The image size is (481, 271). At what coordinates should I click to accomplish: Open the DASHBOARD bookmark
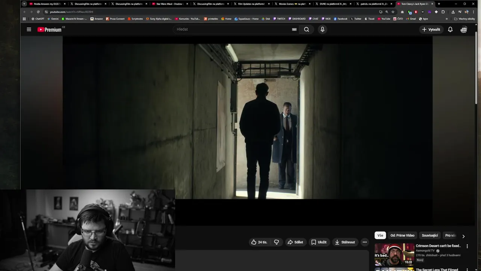(297, 18)
